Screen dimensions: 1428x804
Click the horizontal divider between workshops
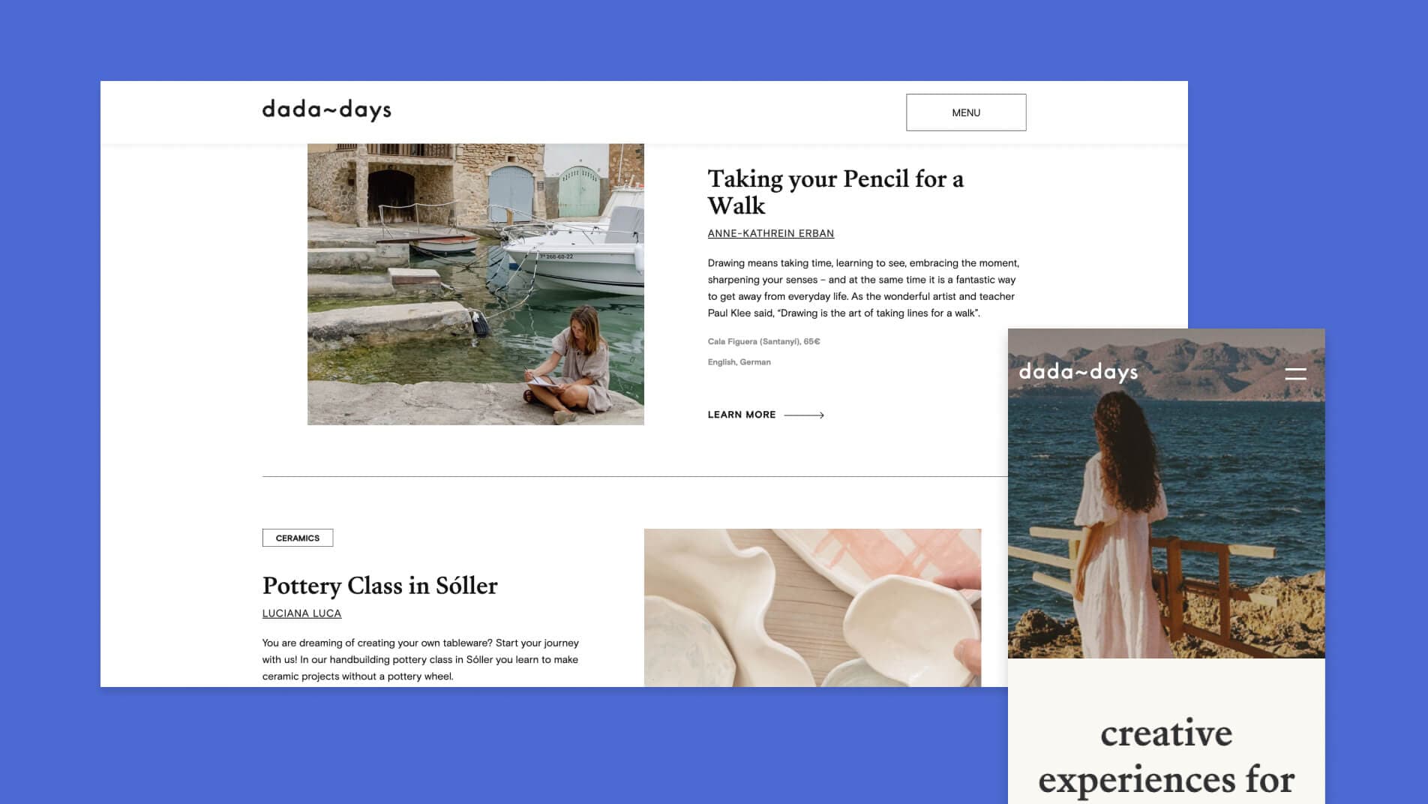point(634,476)
